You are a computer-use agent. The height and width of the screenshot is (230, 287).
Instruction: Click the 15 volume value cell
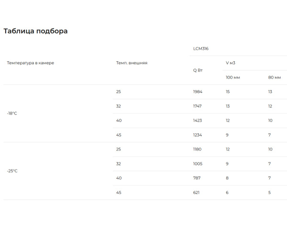(x=228, y=92)
